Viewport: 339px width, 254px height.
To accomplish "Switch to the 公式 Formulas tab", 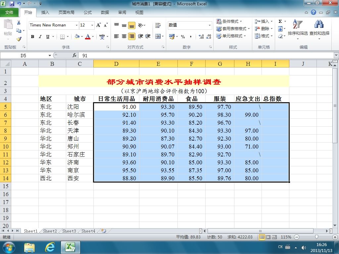I will click(x=87, y=13).
